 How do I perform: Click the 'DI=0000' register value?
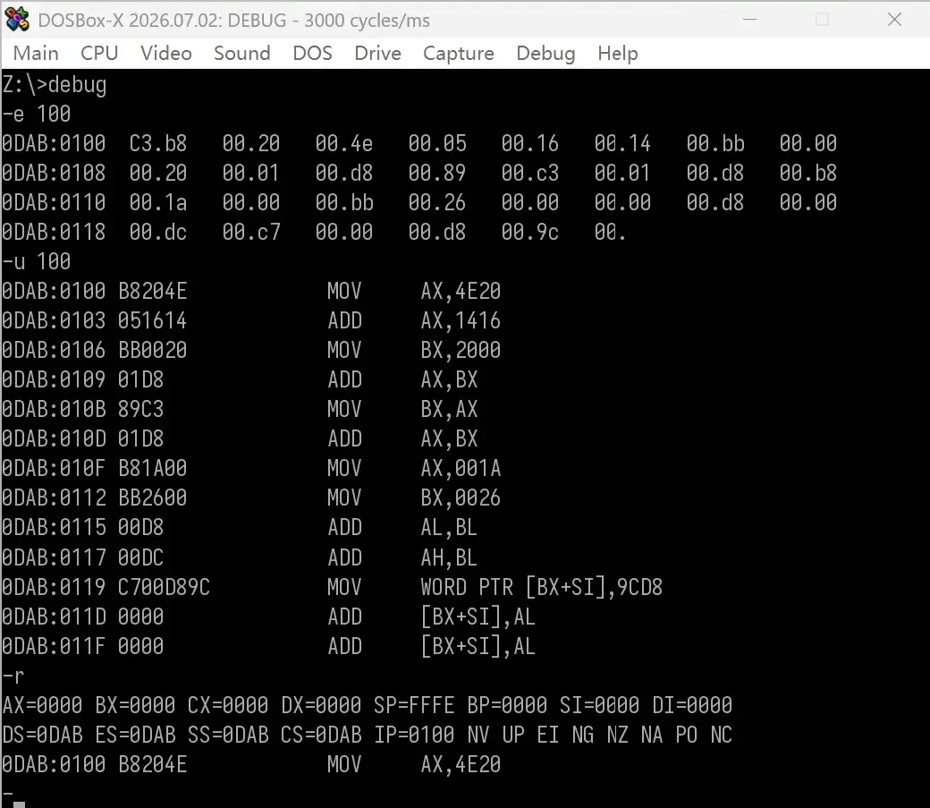pos(692,706)
